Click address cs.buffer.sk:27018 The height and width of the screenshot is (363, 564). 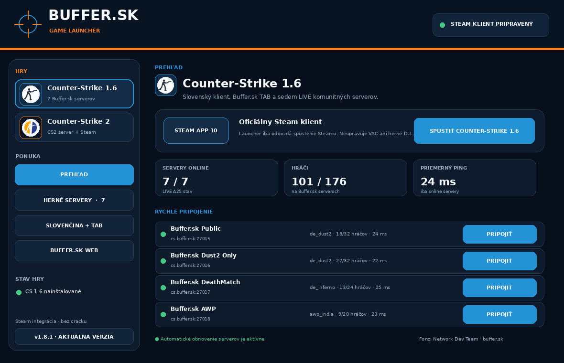click(x=190, y=319)
